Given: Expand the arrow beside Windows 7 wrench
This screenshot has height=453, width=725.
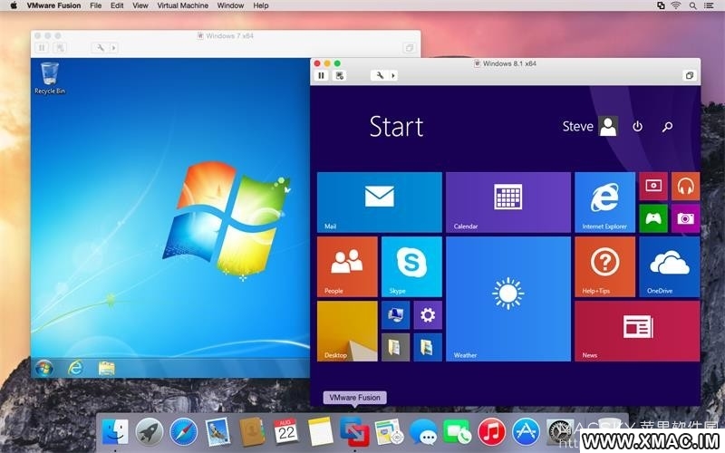Looking at the screenshot, I should (114, 48).
